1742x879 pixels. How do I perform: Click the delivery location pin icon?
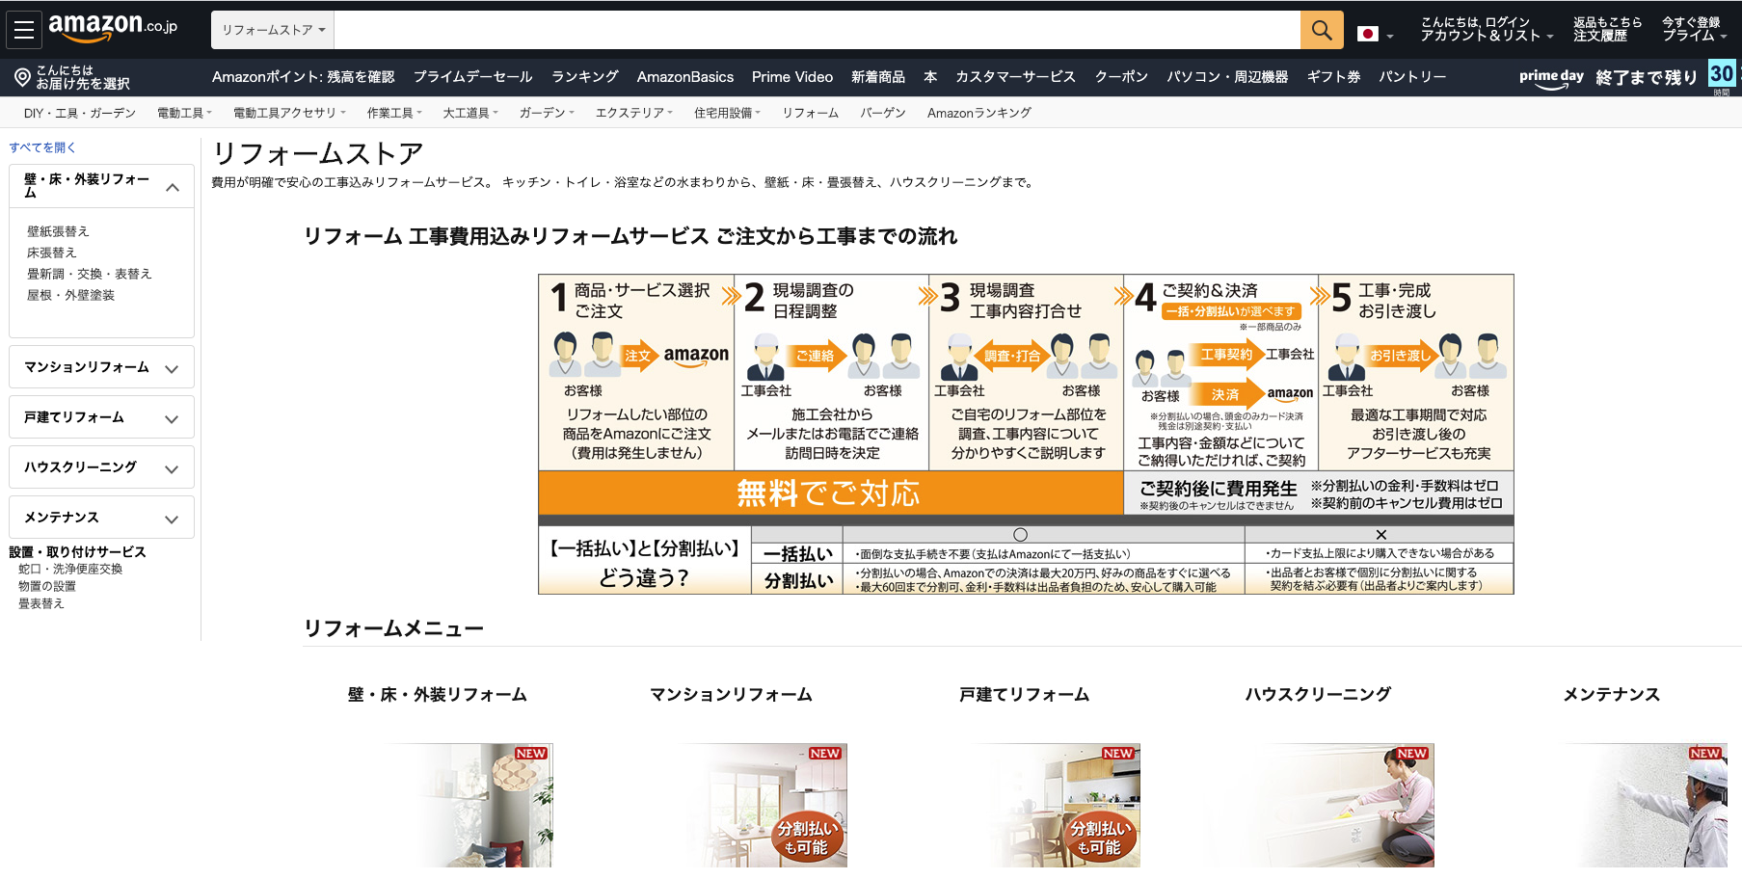tap(22, 76)
